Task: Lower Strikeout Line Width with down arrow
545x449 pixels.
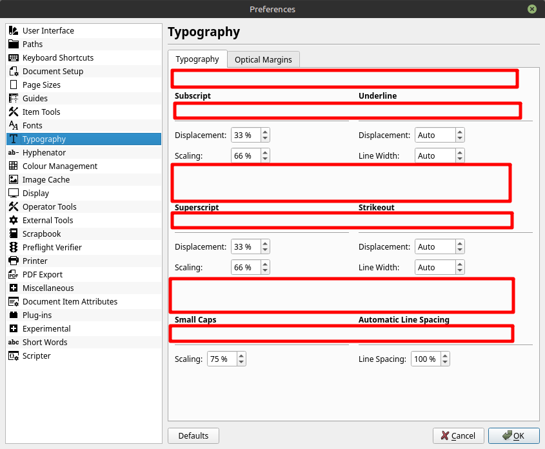Action: coord(459,270)
